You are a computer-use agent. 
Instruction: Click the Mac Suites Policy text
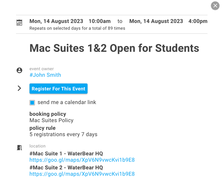pyautogui.click(x=52, y=120)
